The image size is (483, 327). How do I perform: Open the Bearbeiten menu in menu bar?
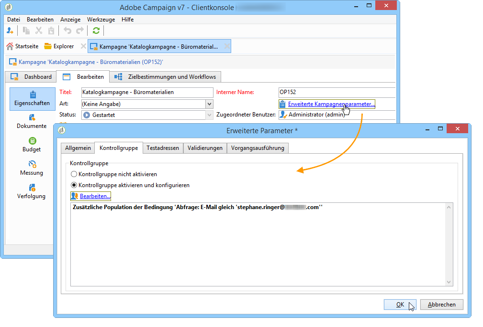[x=40, y=20]
